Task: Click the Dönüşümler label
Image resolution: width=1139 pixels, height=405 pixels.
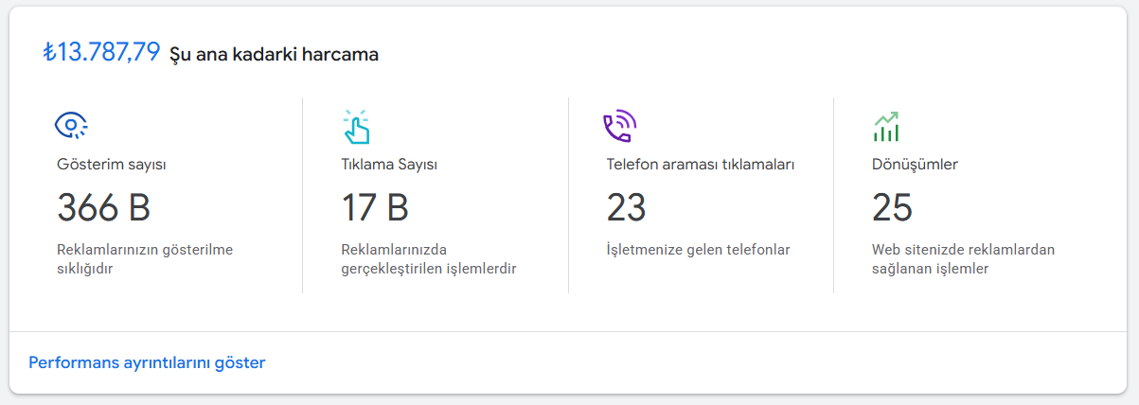Action: coord(915,165)
